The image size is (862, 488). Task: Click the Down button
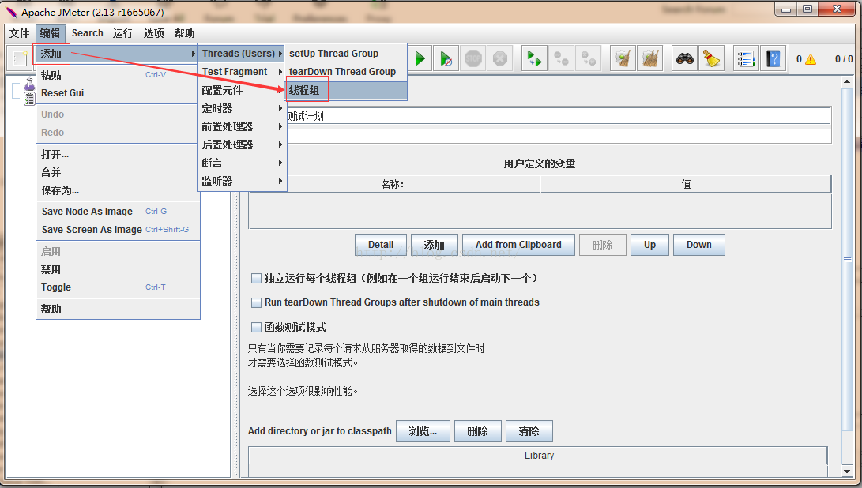click(x=698, y=245)
